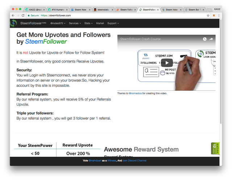Click the '< 50' table cell
This screenshot has width=232, height=180.
pos(35,153)
